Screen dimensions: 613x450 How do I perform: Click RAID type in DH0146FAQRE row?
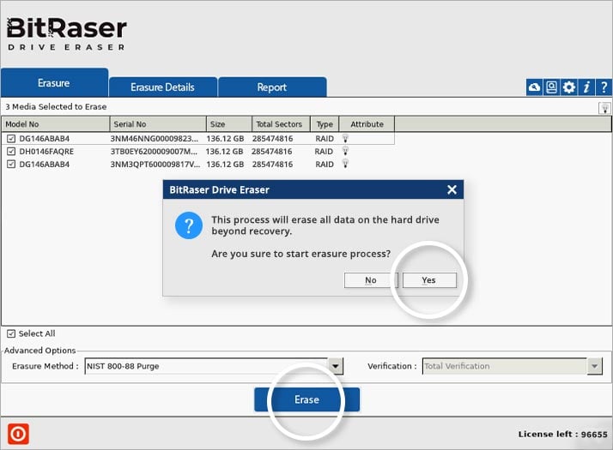[324, 152]
